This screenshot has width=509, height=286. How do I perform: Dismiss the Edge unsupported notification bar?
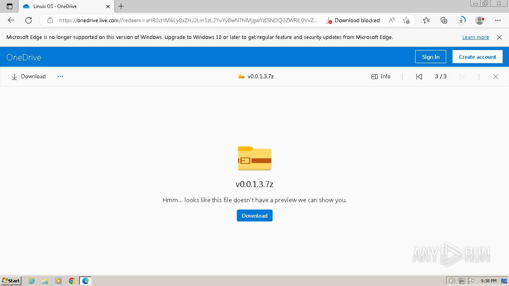(499, 37)
